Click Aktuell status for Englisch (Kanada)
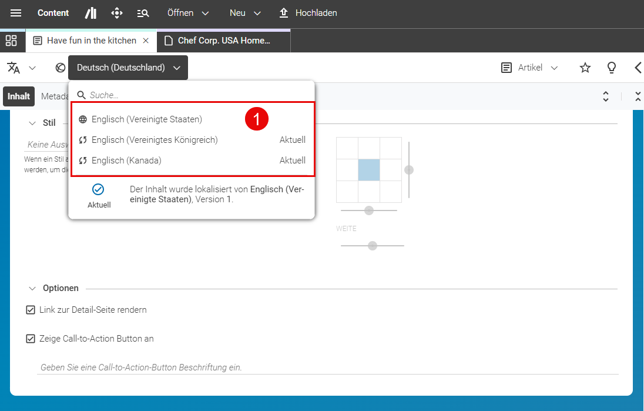Screen dimensions: 644x411 coord(293,161)
